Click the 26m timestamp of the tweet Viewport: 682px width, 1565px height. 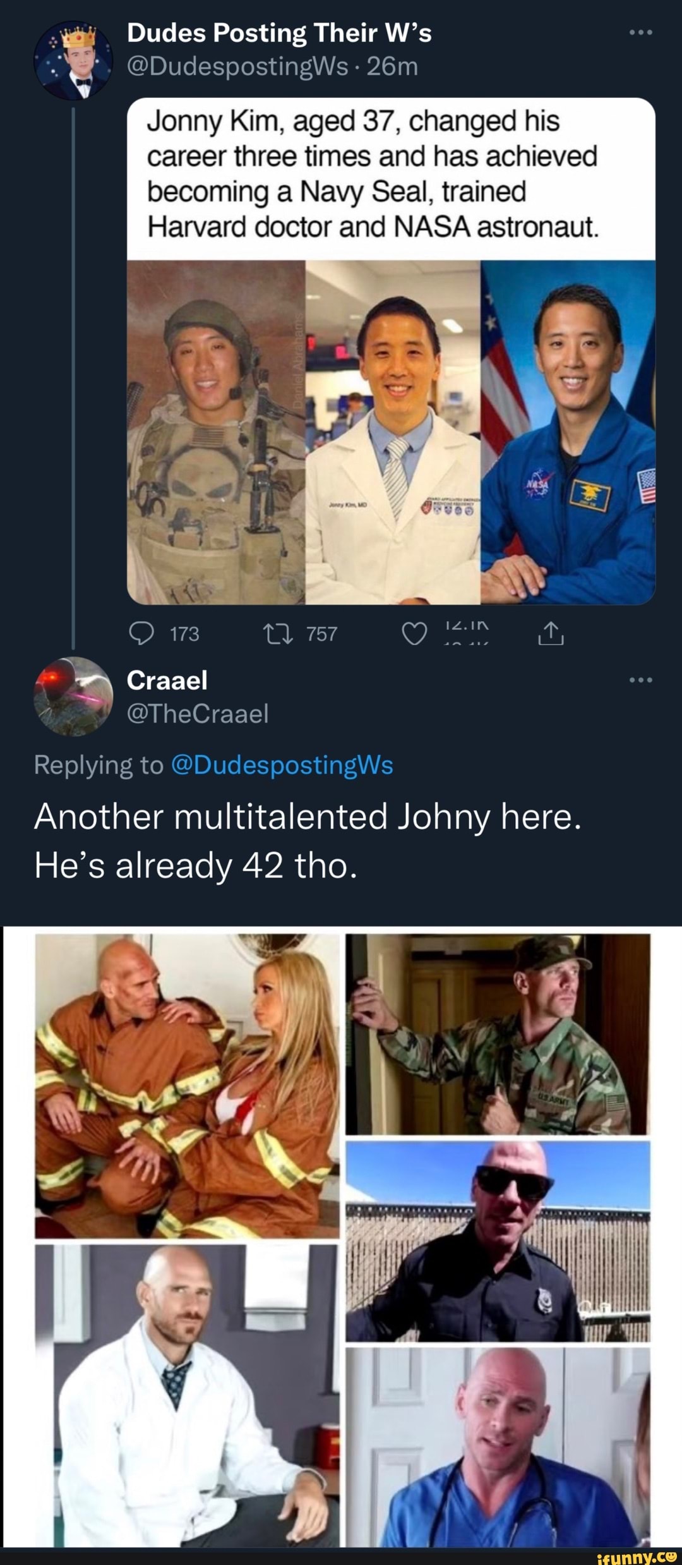pos(392,66)
